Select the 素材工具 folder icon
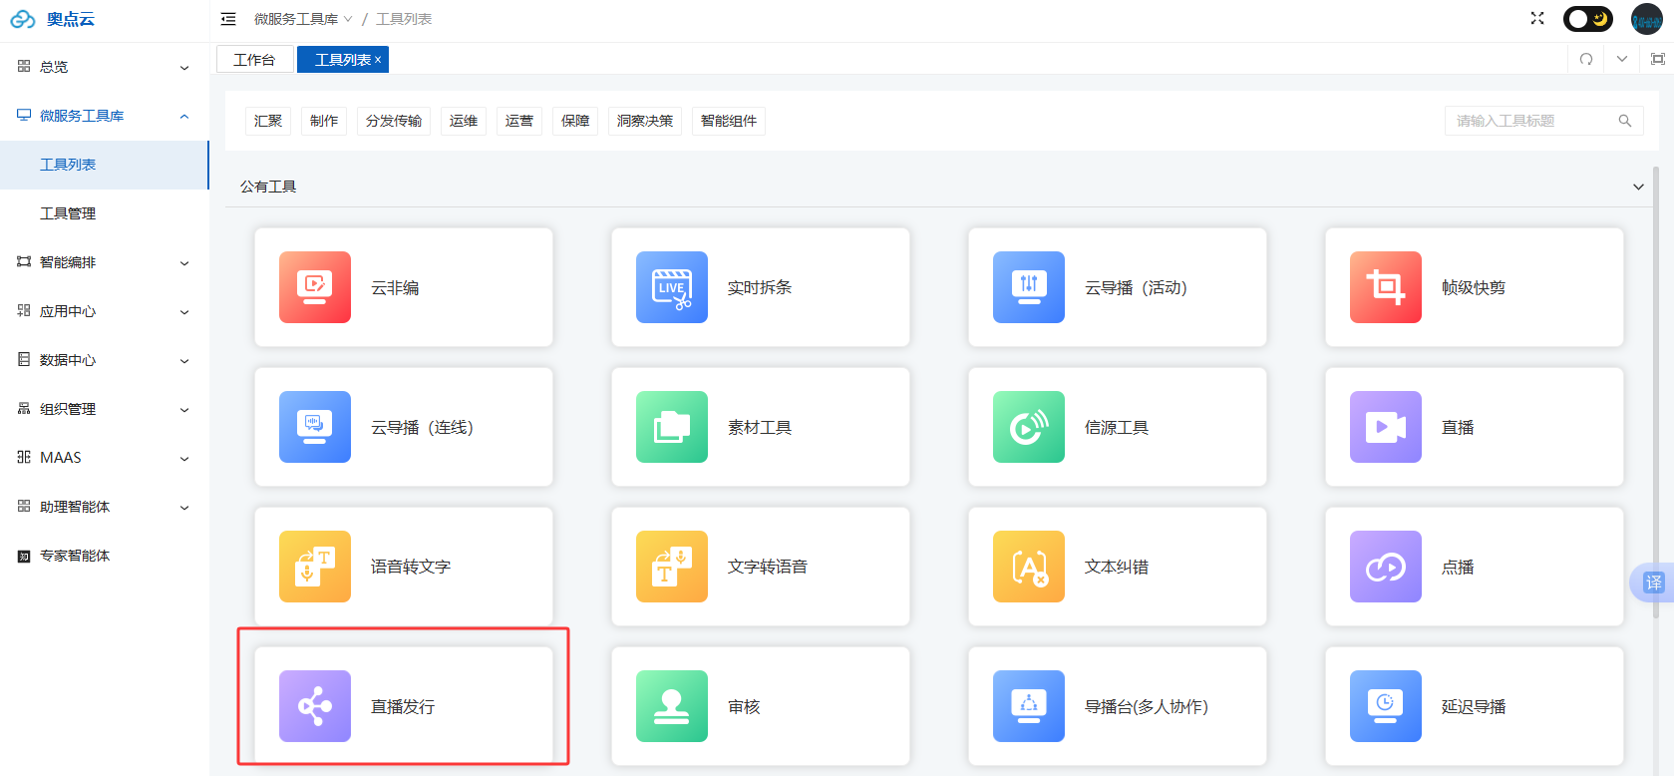The image size is (1674, 776). click(672, 427)
